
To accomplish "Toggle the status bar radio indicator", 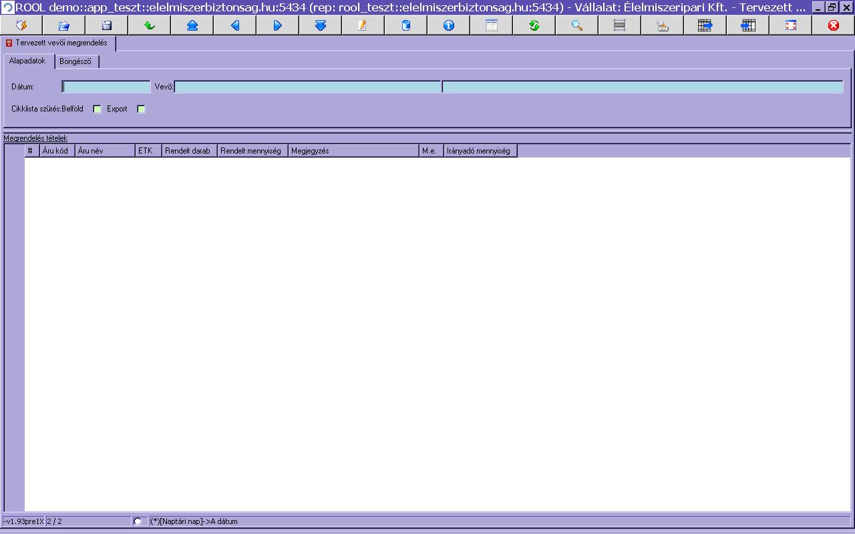I will (138, 521).
